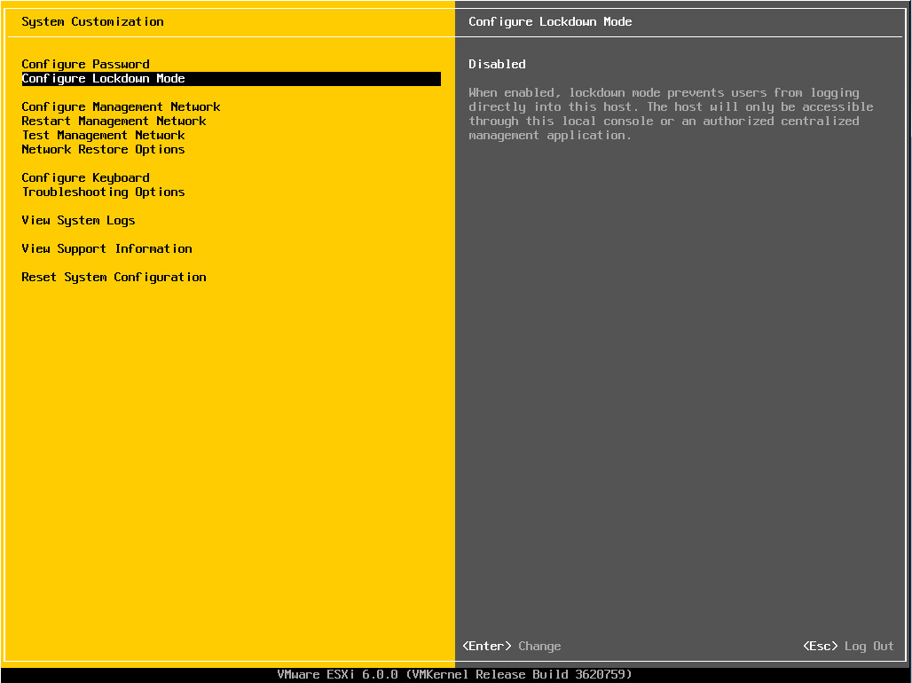Open Configure Keyboard settings
This screenshot has height=683, width=912.
tap(85, 177)
